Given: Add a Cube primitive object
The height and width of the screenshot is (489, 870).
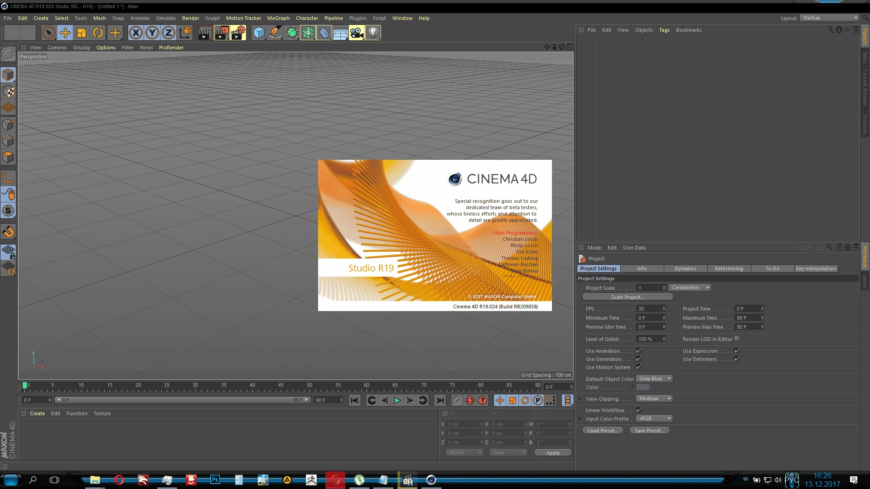Looking at the screenshot, I should pos(259,33).
